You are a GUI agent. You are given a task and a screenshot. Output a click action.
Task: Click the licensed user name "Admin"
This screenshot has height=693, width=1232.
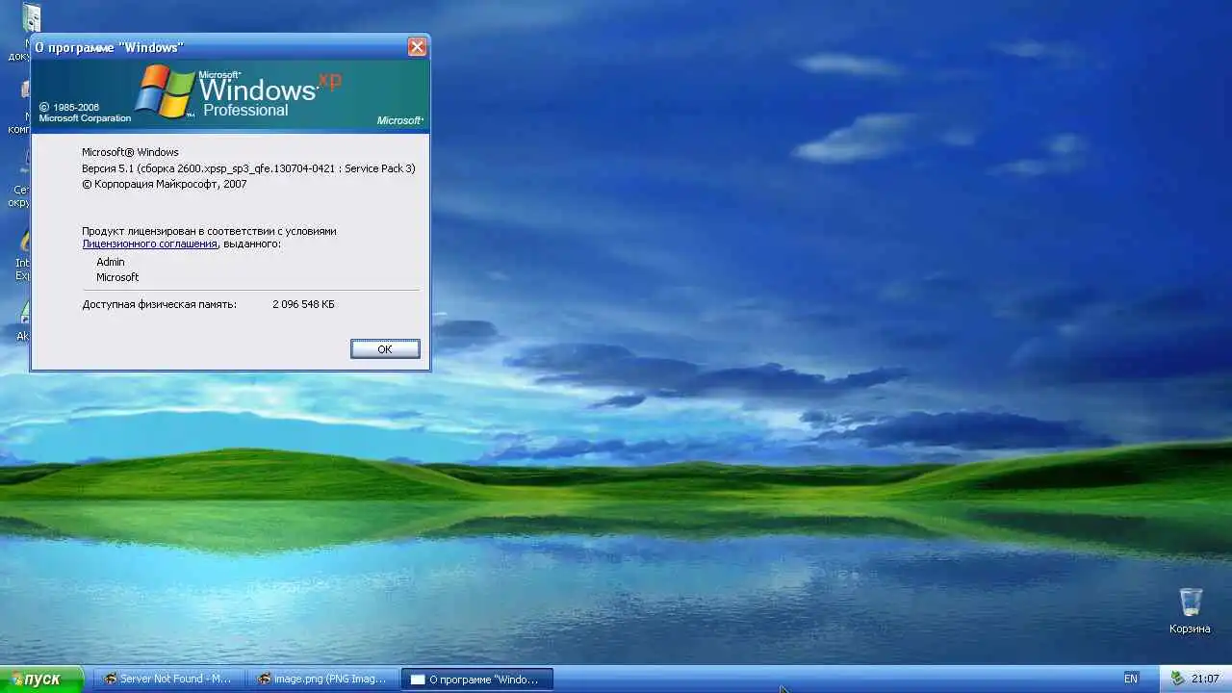click(111, 262)
